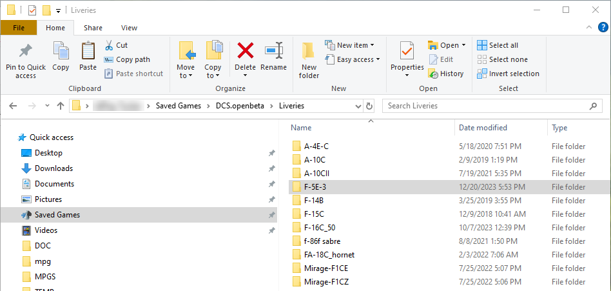Open the recent locations dropdown
The image size is (611, 291).
click(47, 106)
